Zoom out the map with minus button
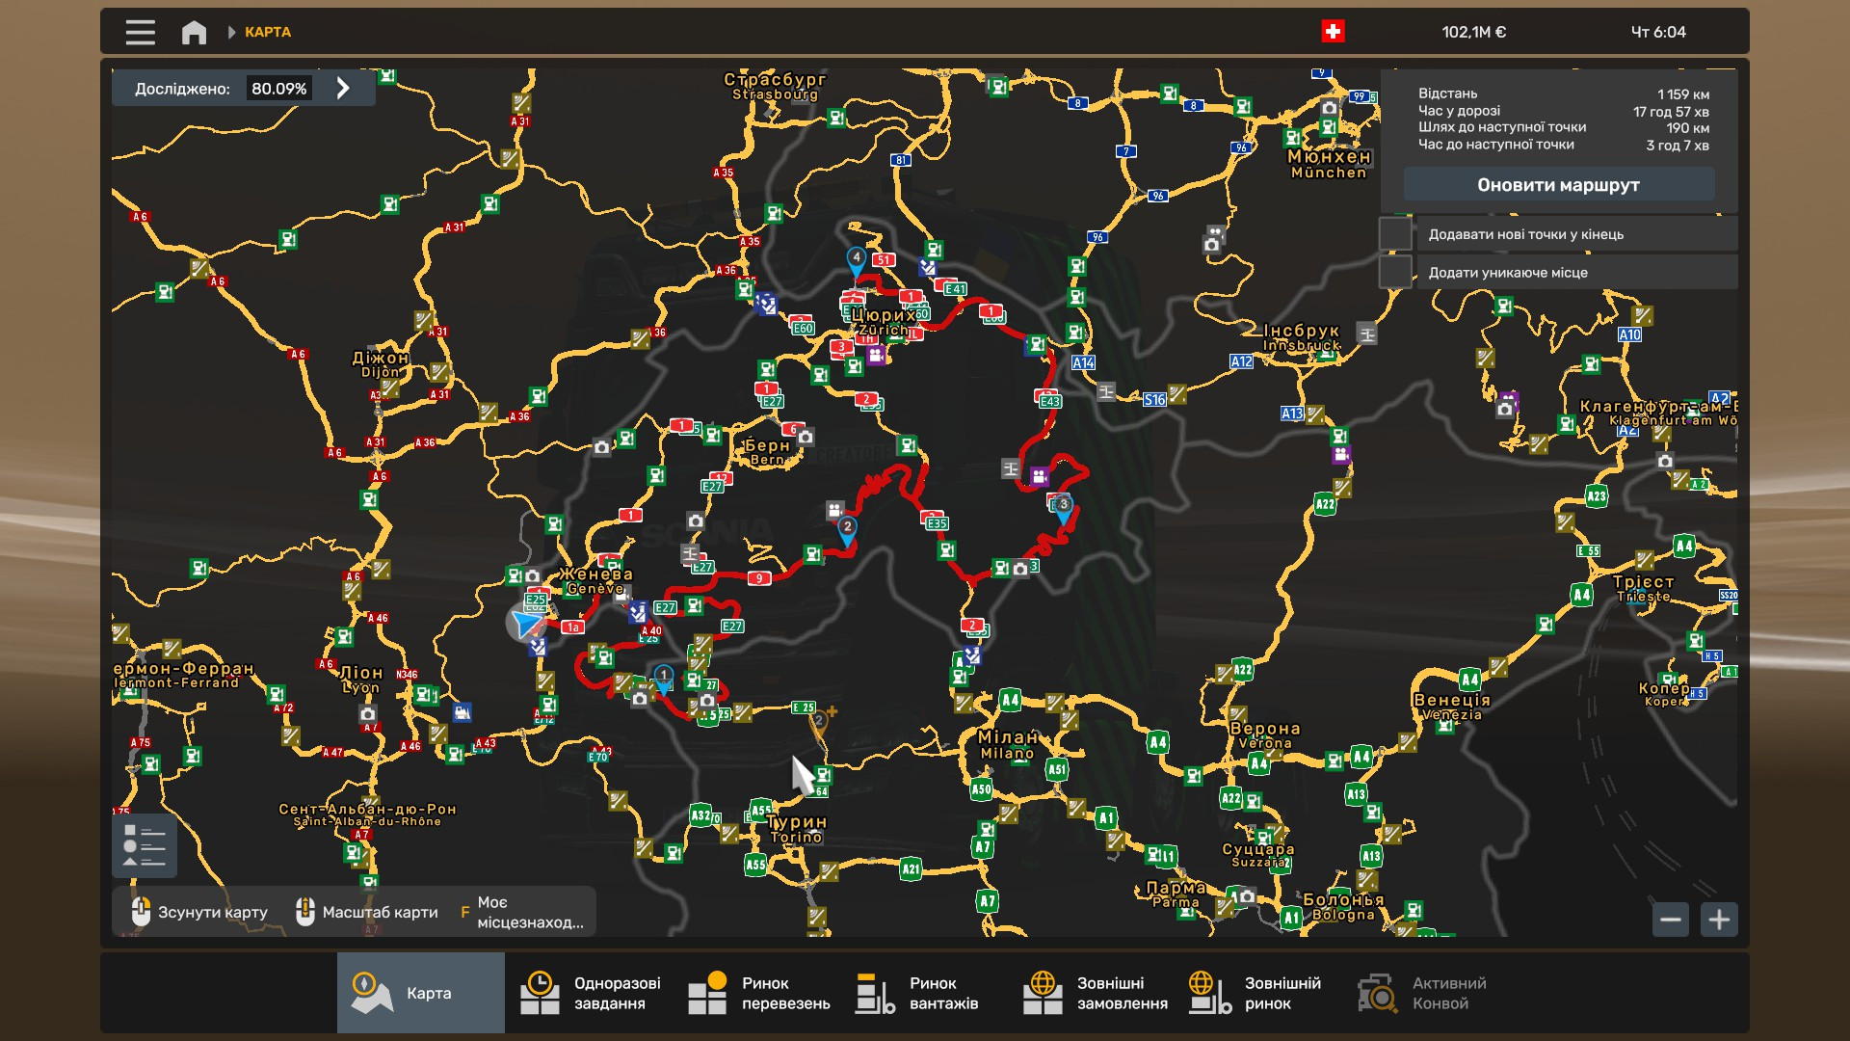 click(x=1671, y=920)
